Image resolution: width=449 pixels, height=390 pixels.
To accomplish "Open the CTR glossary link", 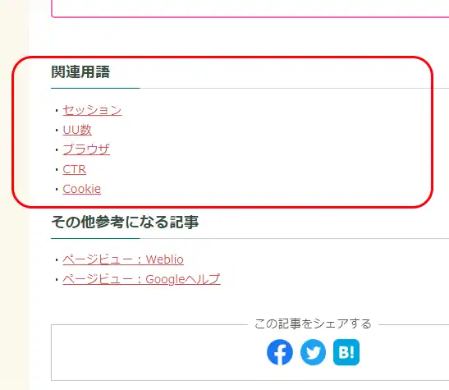I will tap(74, 169).
